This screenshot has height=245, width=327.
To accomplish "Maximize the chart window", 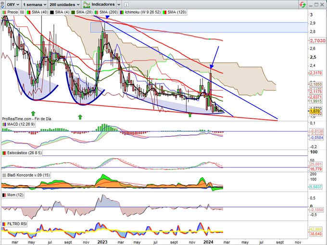I will 316,5.
